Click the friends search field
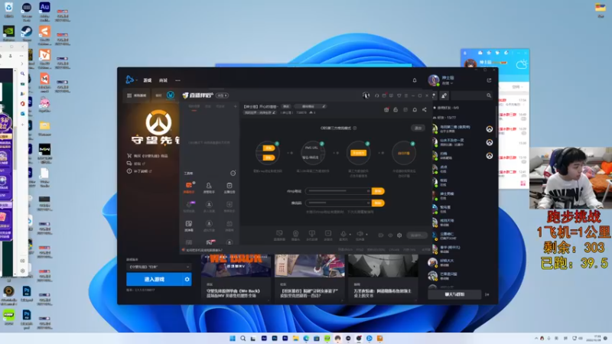Viewport: 612px width, 344px height. tap(471, 96)
